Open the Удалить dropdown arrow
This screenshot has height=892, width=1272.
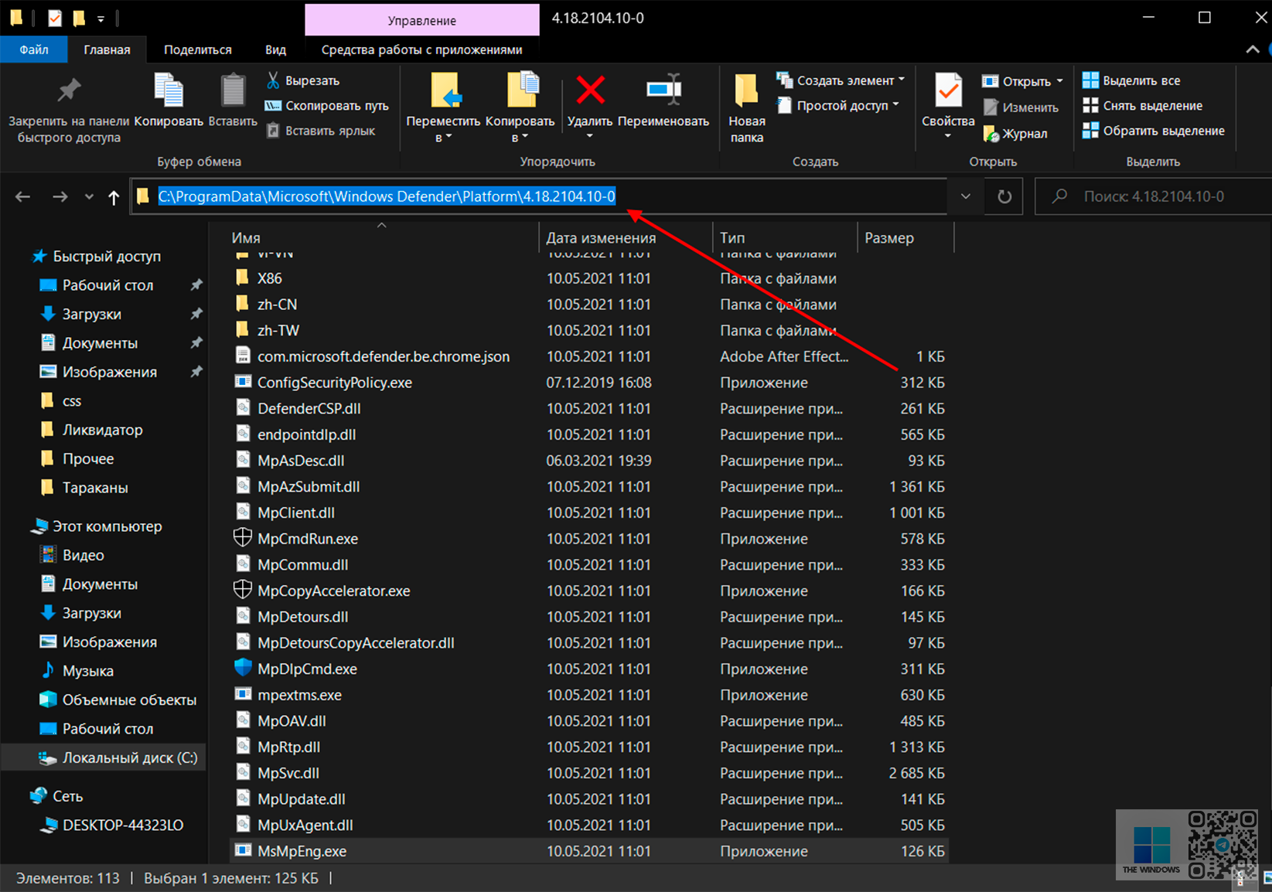tap(590, 137)
